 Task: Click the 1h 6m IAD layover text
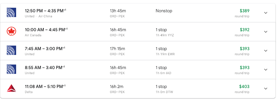point(163,73)
